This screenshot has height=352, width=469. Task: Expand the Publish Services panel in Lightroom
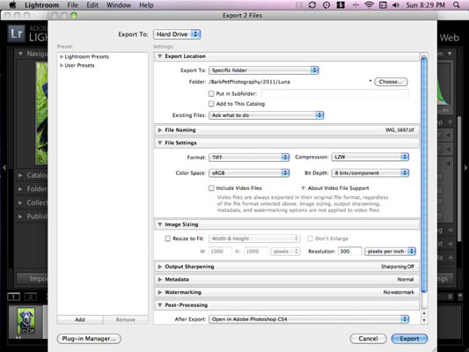coord(20,216)
